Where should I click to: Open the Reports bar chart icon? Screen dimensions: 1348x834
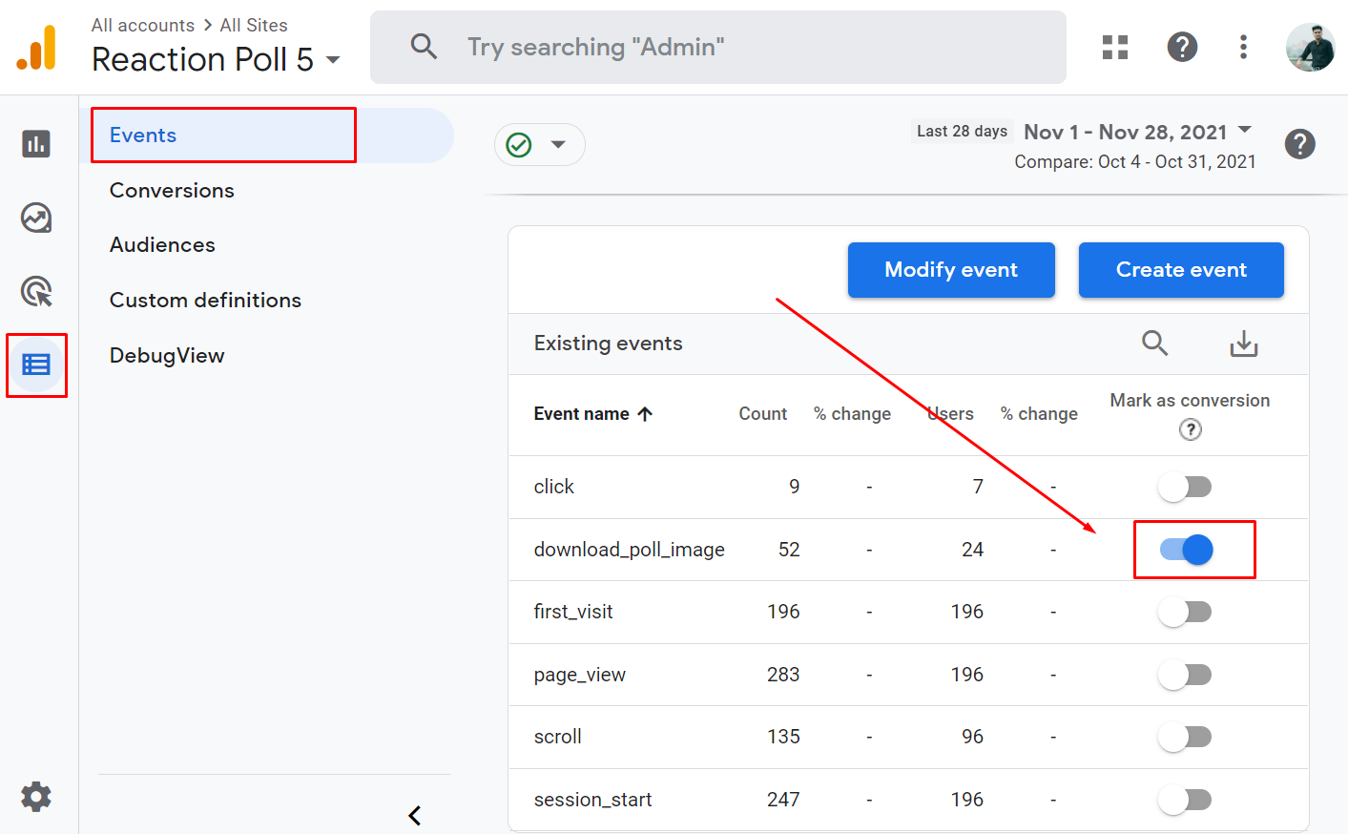[x=36, y=144]
